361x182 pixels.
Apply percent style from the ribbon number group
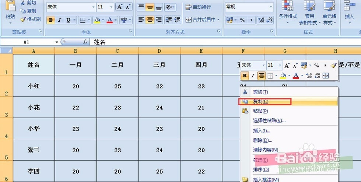(242, 20)
